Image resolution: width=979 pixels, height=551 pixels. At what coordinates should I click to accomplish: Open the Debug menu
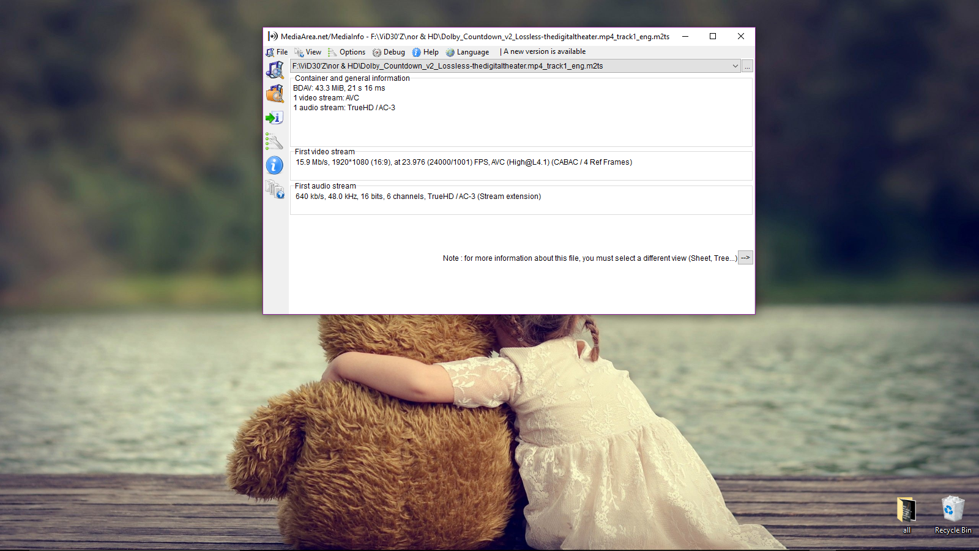click(x=389, y=52)
